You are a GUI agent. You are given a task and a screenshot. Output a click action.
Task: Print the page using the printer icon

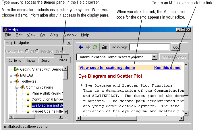(x=105, y=47)
